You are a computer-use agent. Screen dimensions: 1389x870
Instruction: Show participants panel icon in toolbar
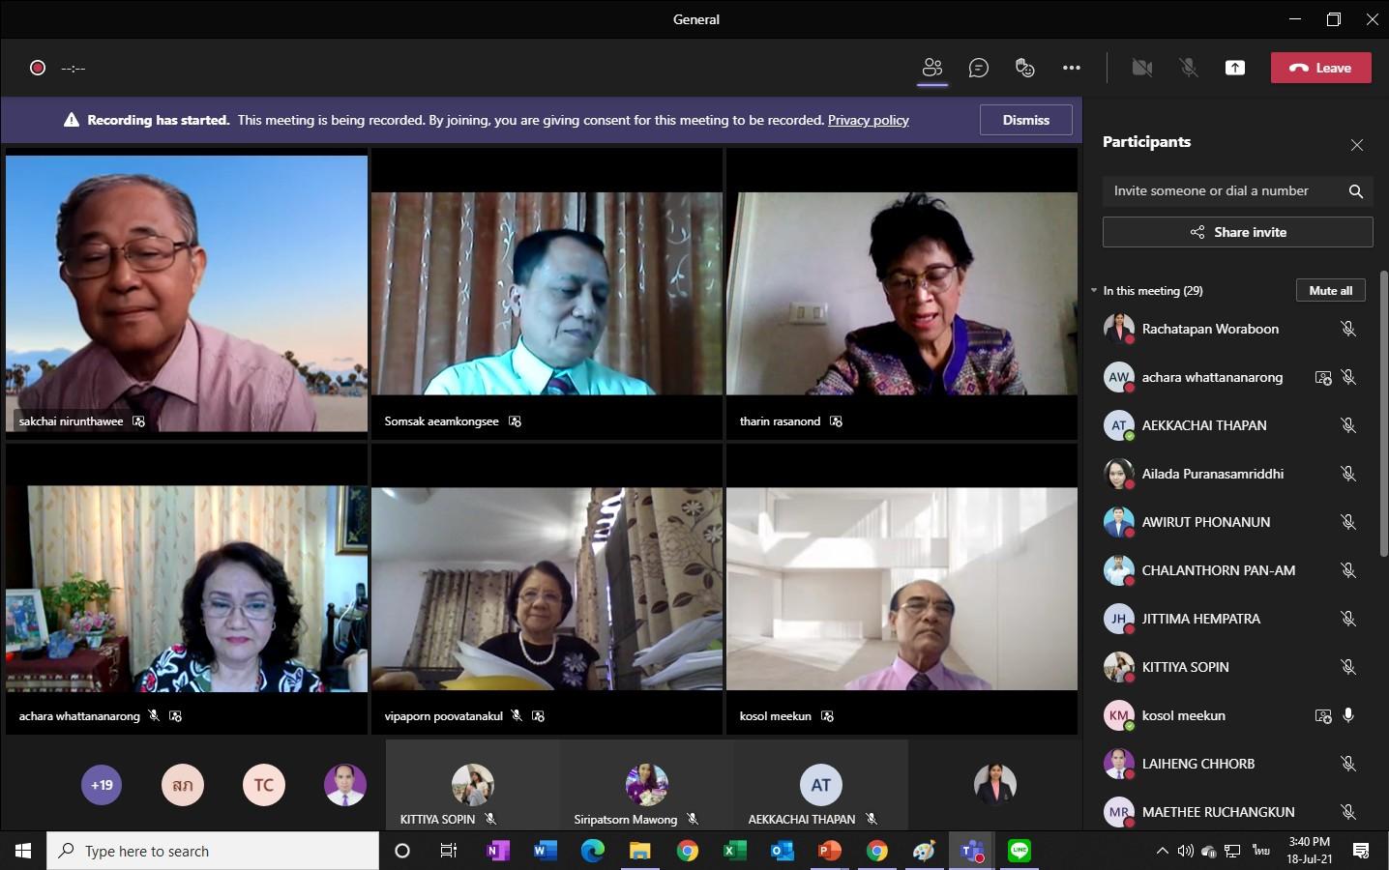pos(932,68)
